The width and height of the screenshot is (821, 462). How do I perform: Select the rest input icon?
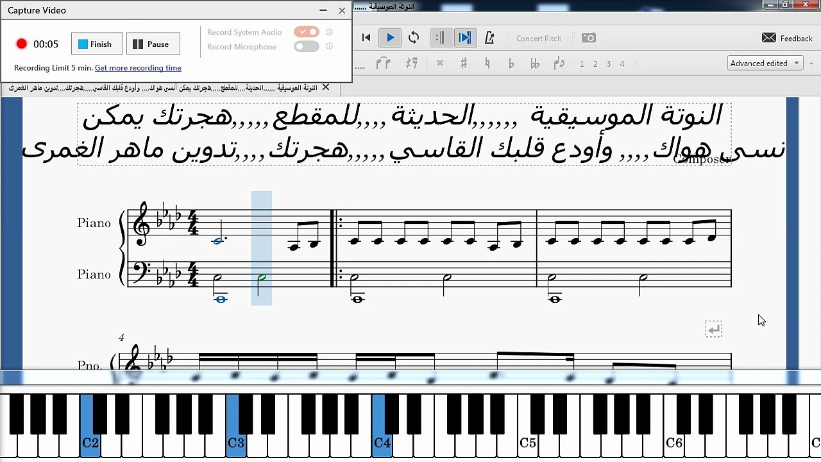412,64
